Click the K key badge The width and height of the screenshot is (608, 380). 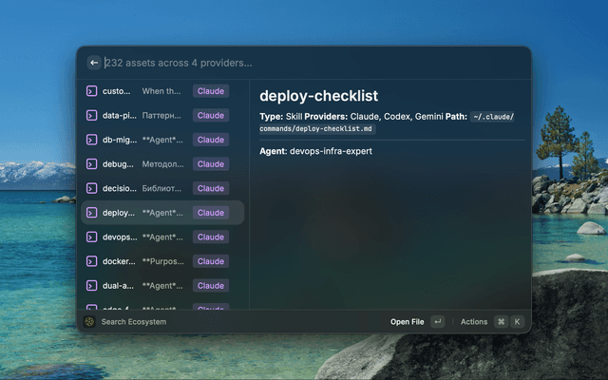pyautogui.click(x=517, y=321)
